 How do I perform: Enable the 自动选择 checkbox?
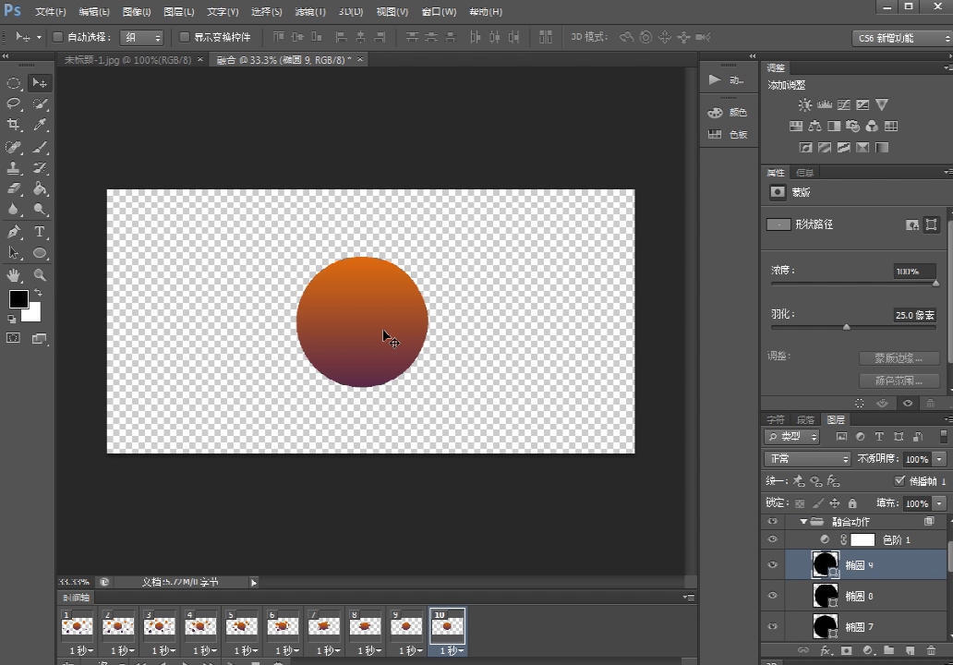(x=57, y=37)
